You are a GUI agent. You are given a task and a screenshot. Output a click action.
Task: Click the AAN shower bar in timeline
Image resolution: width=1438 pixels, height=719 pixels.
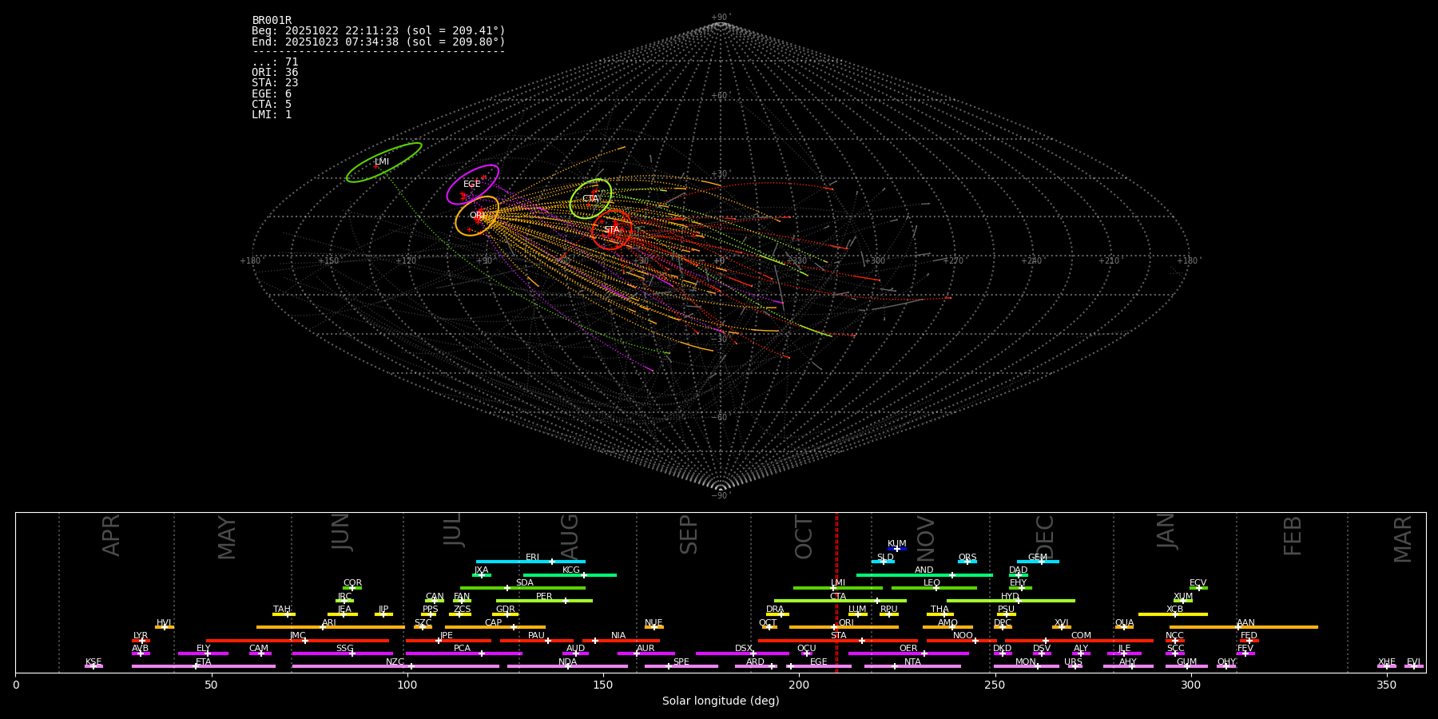coord(1244,627)
